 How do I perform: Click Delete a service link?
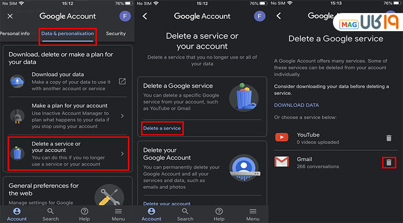162,128
